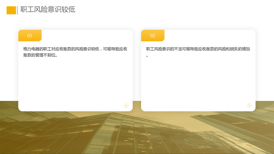Select the text paragraph in card 01

pos(75,52)
